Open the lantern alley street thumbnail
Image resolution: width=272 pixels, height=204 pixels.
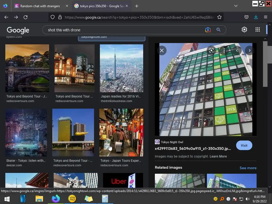pos(121,133)
